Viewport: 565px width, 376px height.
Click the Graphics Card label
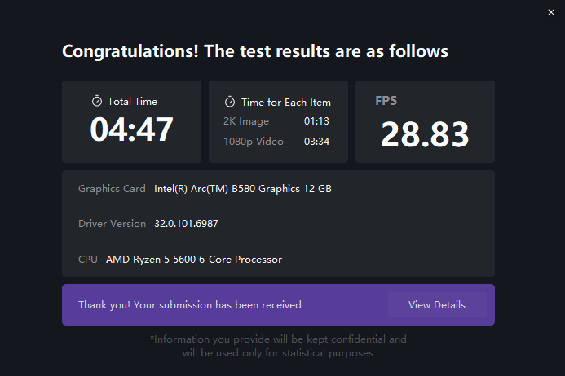click(112, 189)
